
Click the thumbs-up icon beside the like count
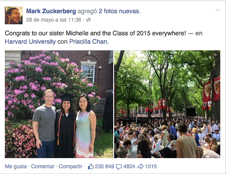coord(91,166)
